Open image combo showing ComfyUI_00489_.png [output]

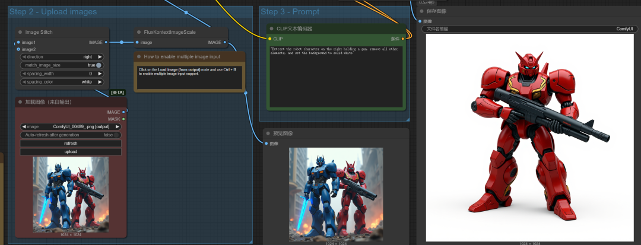coord(71,126)
